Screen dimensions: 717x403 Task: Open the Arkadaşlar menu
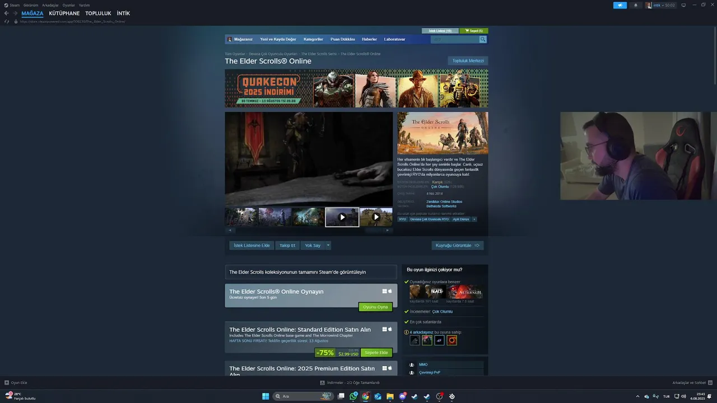click(x=50, y=5)
